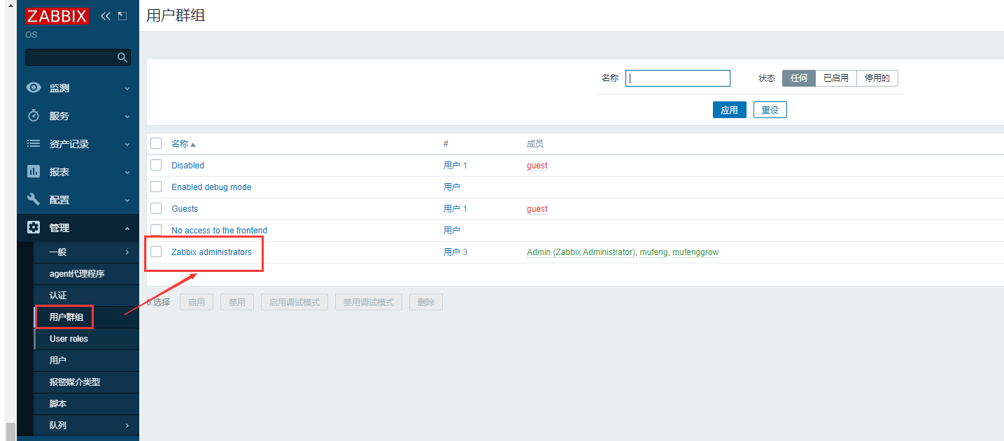Open 报警媒介类型 menu item
This screenshot has height=441, width=1004.
tap(86, 382)
